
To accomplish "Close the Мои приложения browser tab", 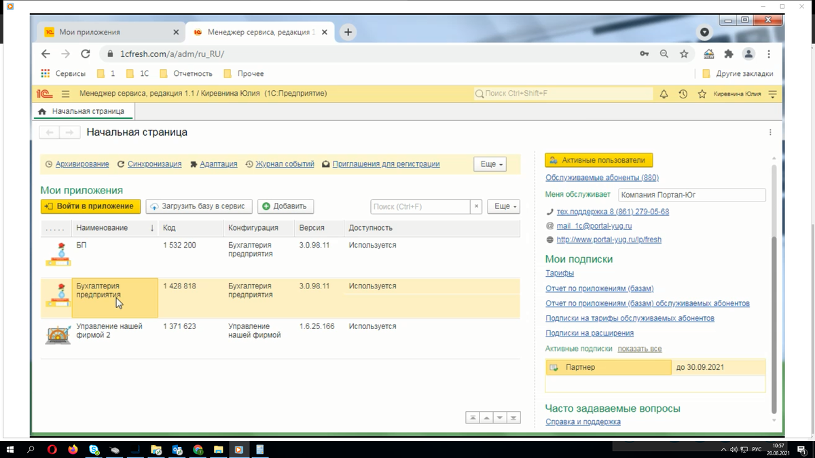I will (176, 32).
